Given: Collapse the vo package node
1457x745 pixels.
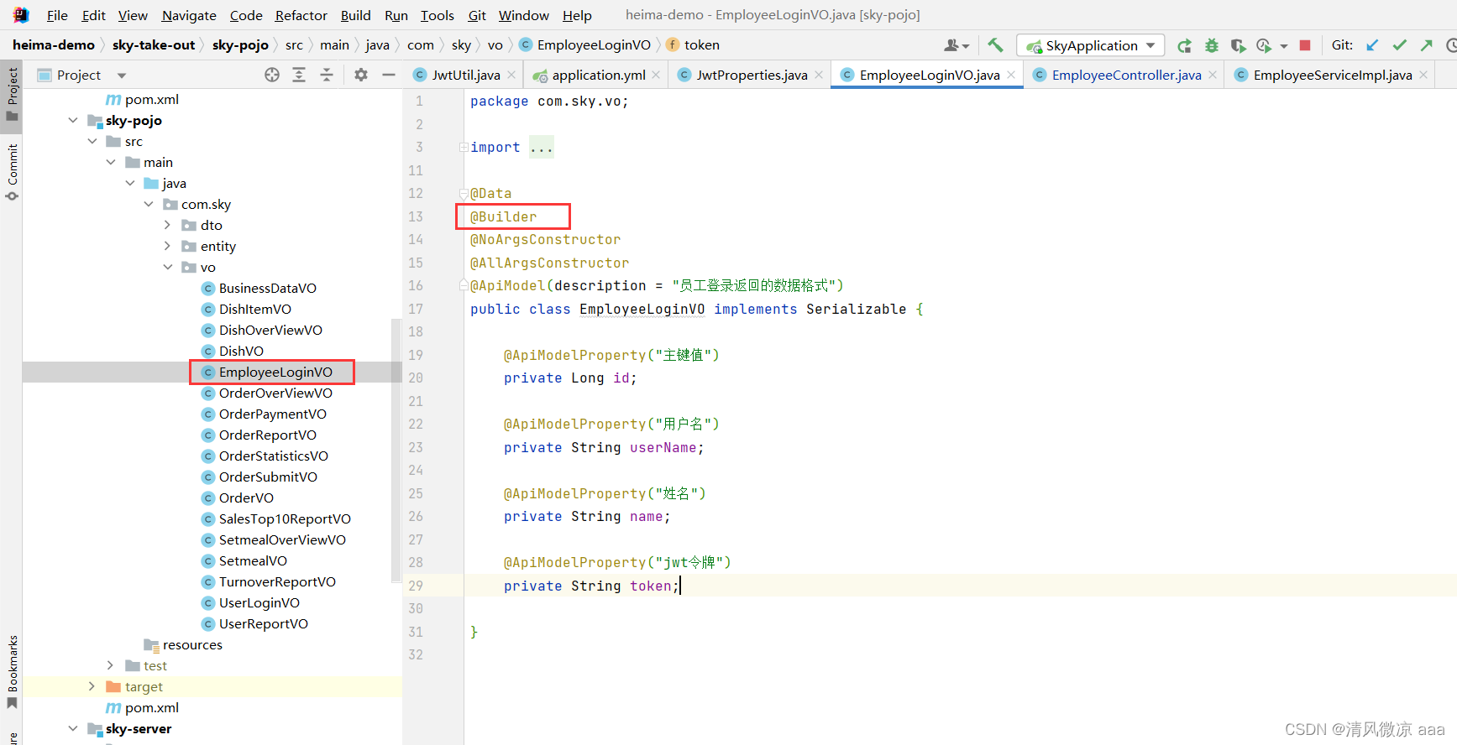Looking at the screenshot, I should click(x=167, y=267).
